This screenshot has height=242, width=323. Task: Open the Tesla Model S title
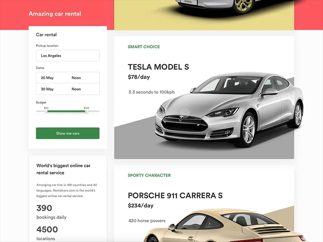[x=158, y=67]
